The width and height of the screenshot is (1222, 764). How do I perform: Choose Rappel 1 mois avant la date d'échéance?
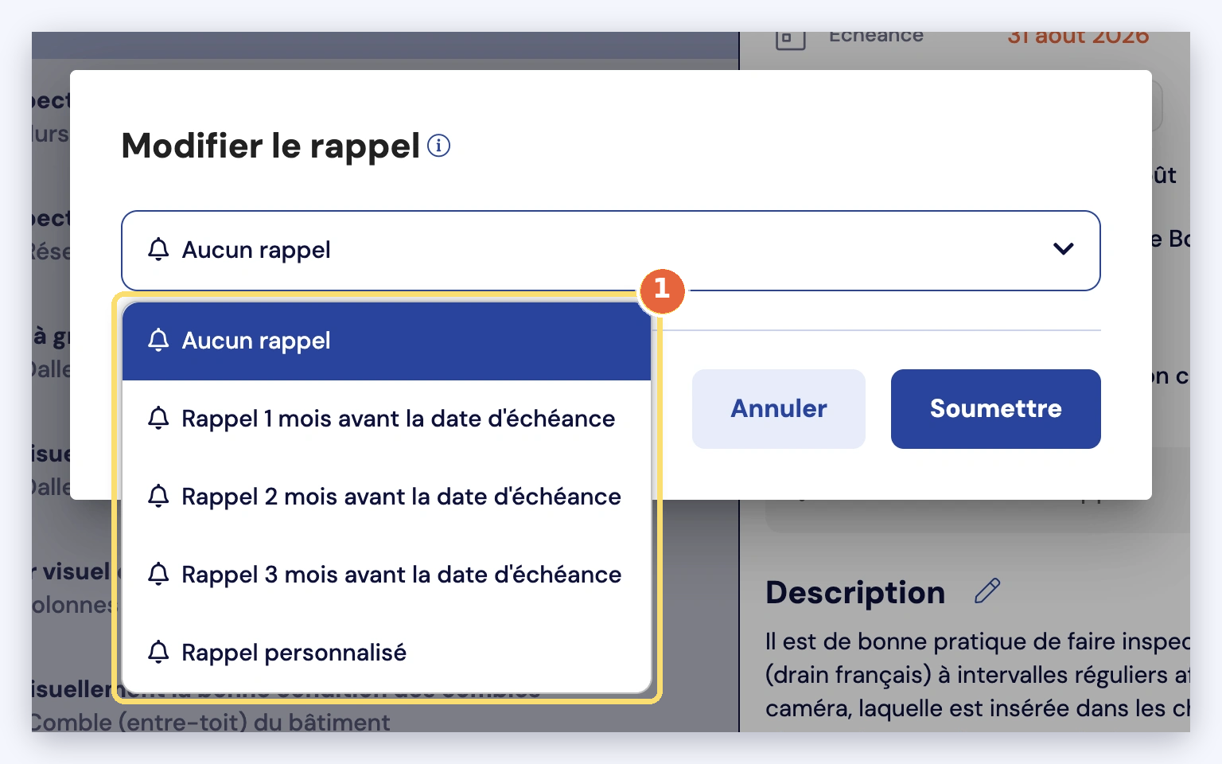[x=387, y=419]
